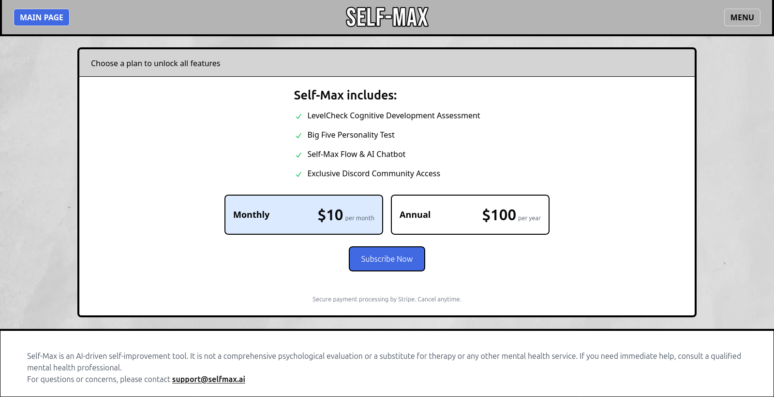This screenshot has height=397, width=774.
Task: Click the checkmark beside Exclusive Discord Community Access
Action: 298,174
